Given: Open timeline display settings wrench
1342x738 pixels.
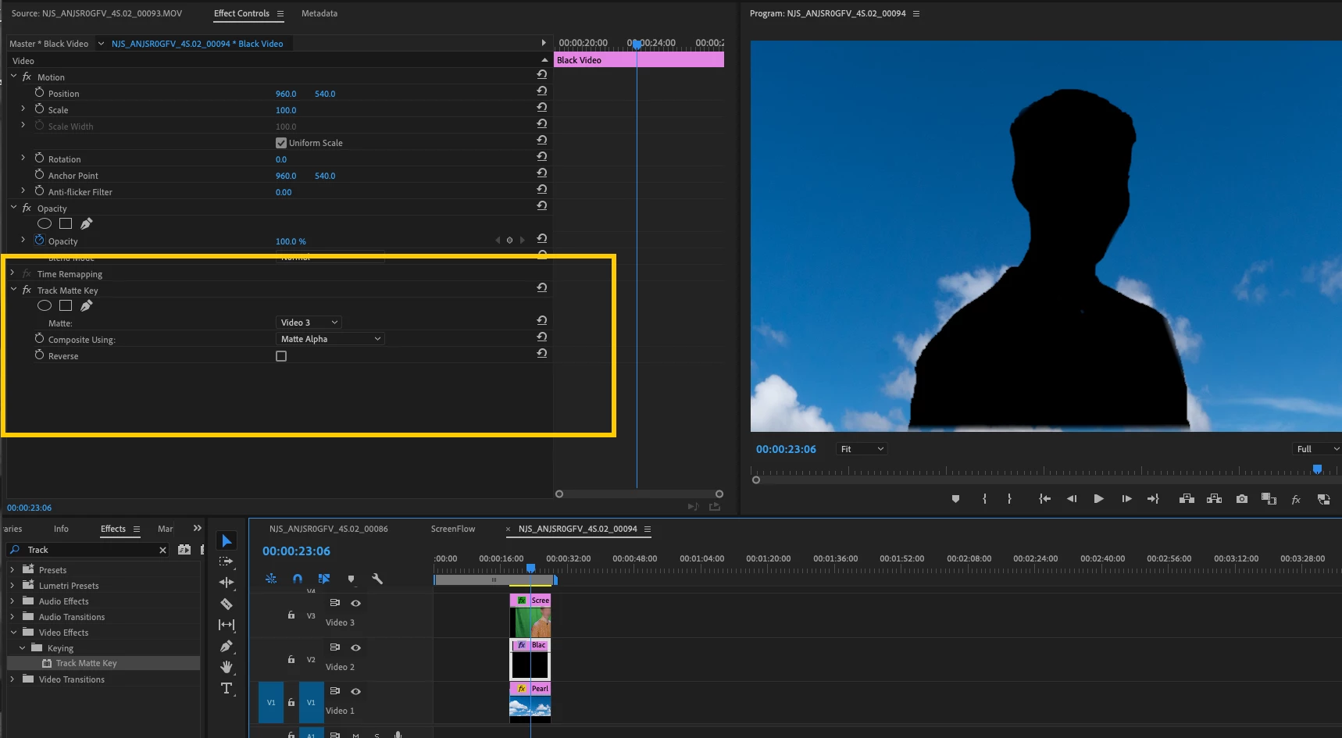Looking at the screenshot, I should tap(377, 579).
